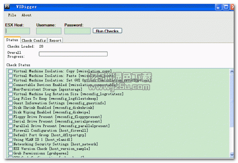
Task: Toggle the Set GUI Options checkbox
Action: (x=10, y=80)
